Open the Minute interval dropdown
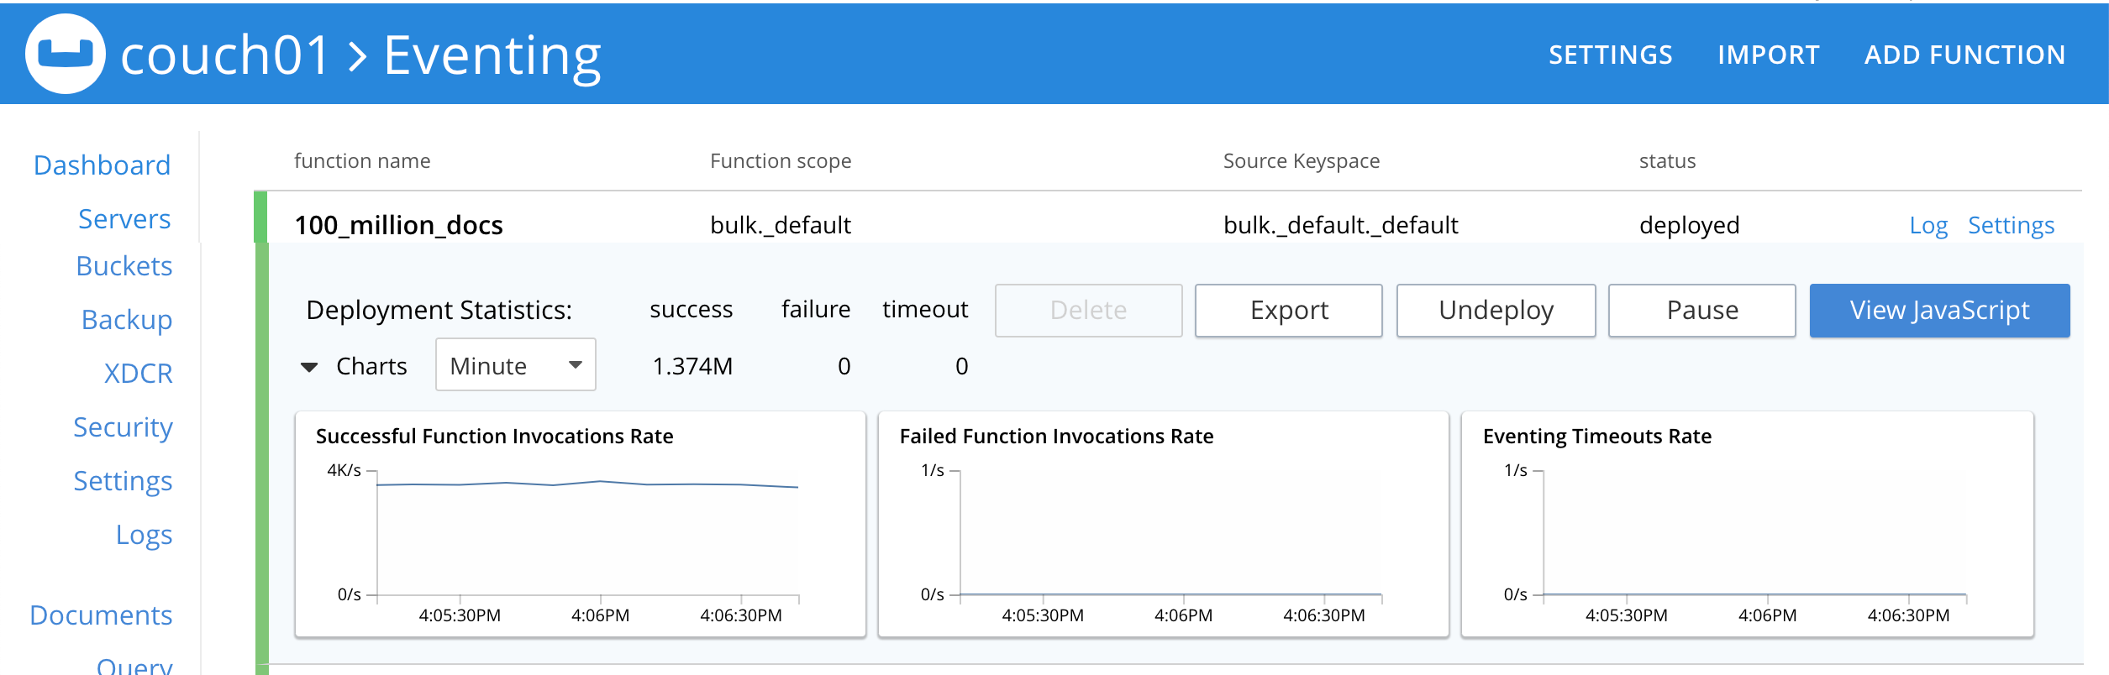The width and height of the screenshot is (2109, 675). (x=515, y=365)
